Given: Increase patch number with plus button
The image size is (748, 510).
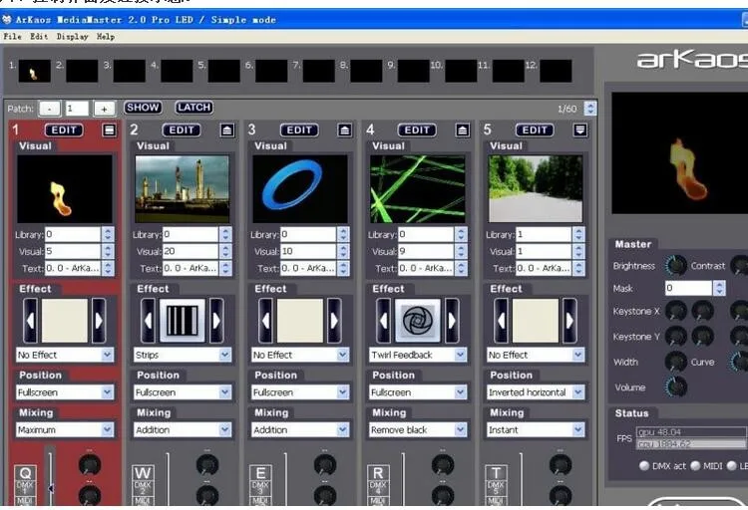Looking at the screenshot, I should pyautogui.click(x=104, y=109).
